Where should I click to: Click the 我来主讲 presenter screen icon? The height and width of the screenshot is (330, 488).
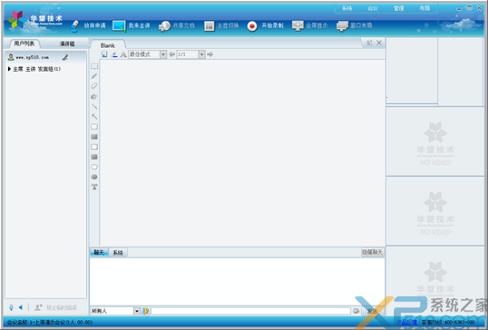119,26
